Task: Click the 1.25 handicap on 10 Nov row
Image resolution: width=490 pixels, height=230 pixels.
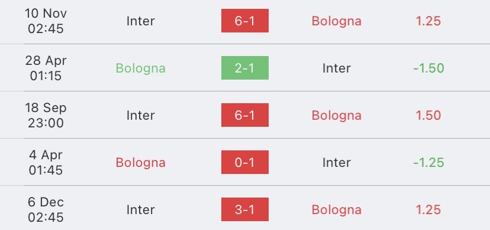Action: 428,21
